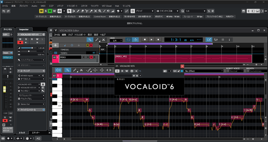268x142 pixels.
Task: Open the グリッド snap type dropdown
Action: point(145,11)
